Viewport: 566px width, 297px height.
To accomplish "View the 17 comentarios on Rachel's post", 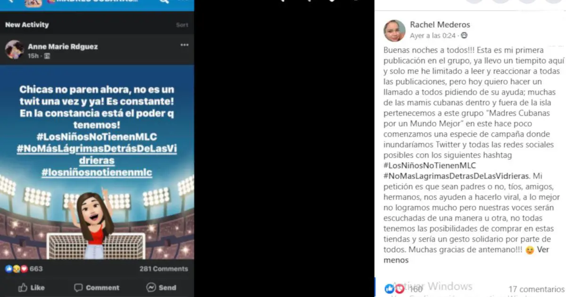I will click(536, 289).
